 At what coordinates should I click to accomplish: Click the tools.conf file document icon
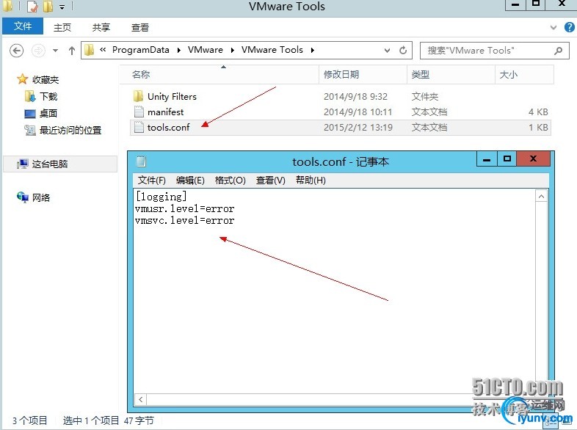139,127
